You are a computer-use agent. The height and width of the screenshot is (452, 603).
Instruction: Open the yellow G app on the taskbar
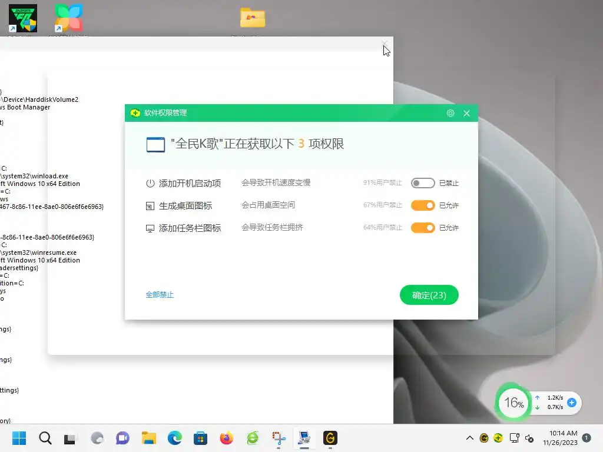point(330,438)
